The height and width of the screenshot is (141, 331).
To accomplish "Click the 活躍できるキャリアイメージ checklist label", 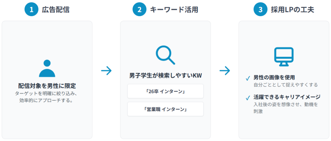I will [287, 97].
